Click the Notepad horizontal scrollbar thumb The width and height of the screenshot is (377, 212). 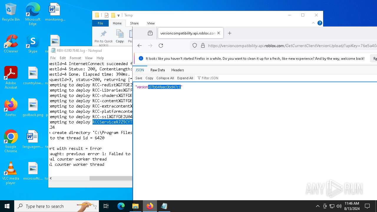[x=111, y=178]
